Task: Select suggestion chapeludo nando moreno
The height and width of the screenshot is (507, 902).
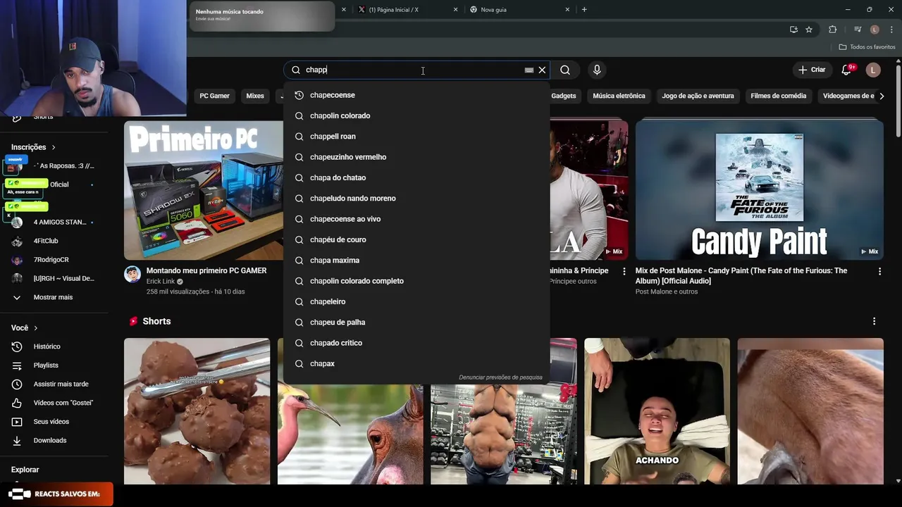Action: point(416,199)
